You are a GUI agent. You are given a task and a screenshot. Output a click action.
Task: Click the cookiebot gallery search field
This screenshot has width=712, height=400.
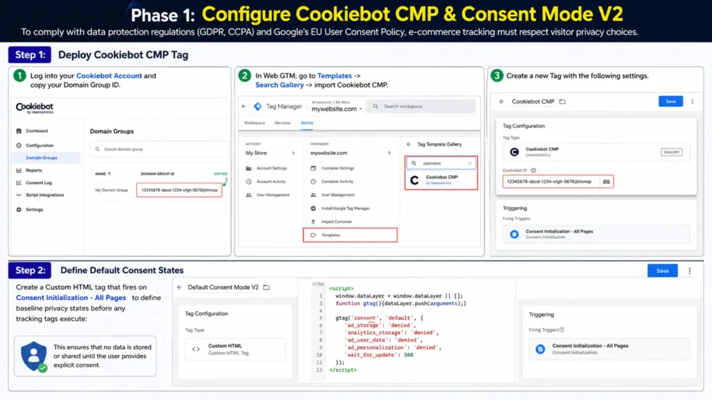[441, 163]
